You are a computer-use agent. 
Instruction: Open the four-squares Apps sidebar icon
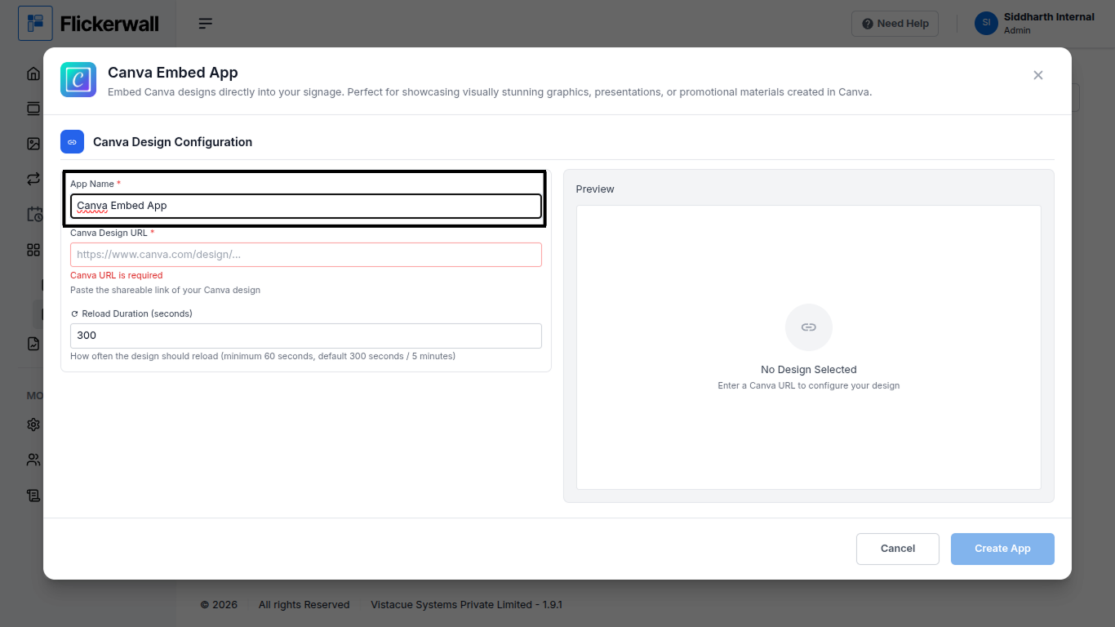(33, 250)
